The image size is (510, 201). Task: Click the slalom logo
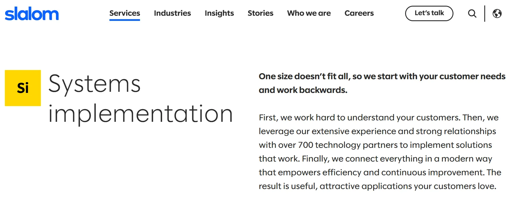click(32, 14)
